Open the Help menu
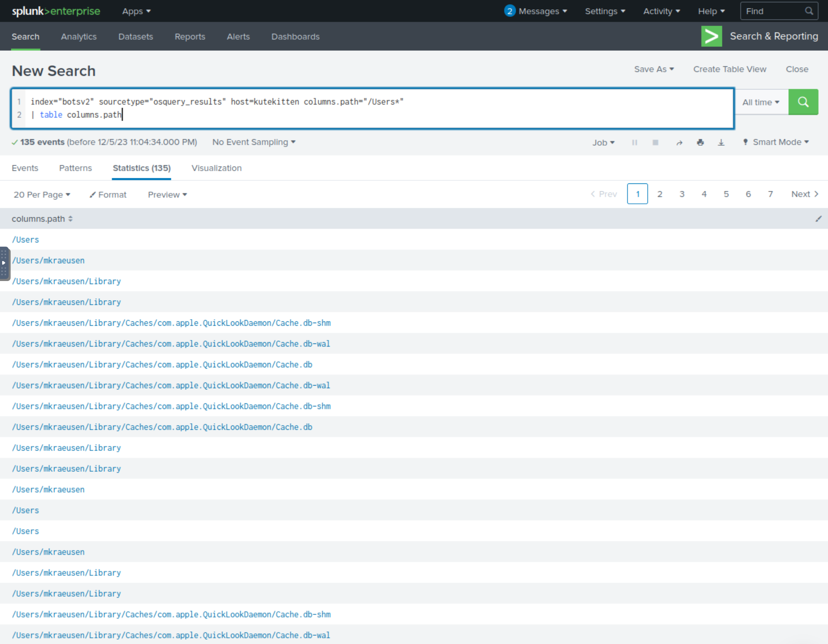This screenshot has width=828, height=644. pyautogui.click(x=711, y=11)
